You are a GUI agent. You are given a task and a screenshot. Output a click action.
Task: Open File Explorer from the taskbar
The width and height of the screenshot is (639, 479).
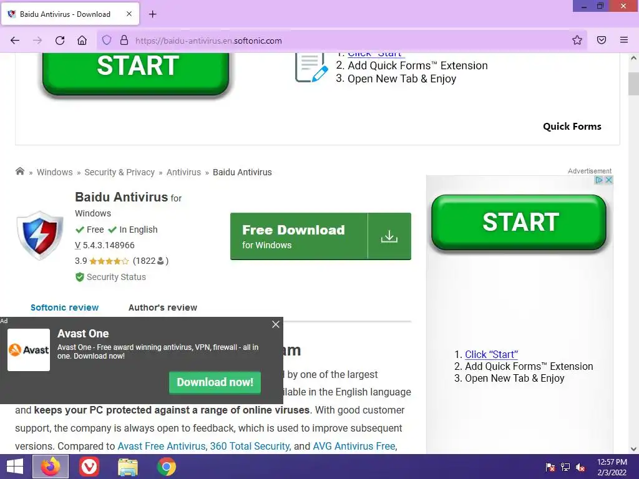point(127,467)
